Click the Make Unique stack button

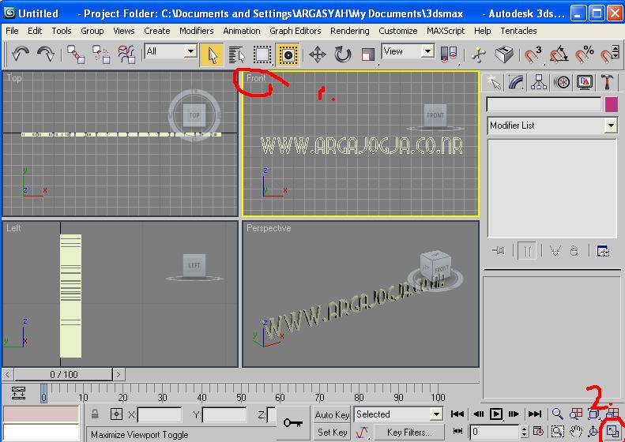coord(555,251)
